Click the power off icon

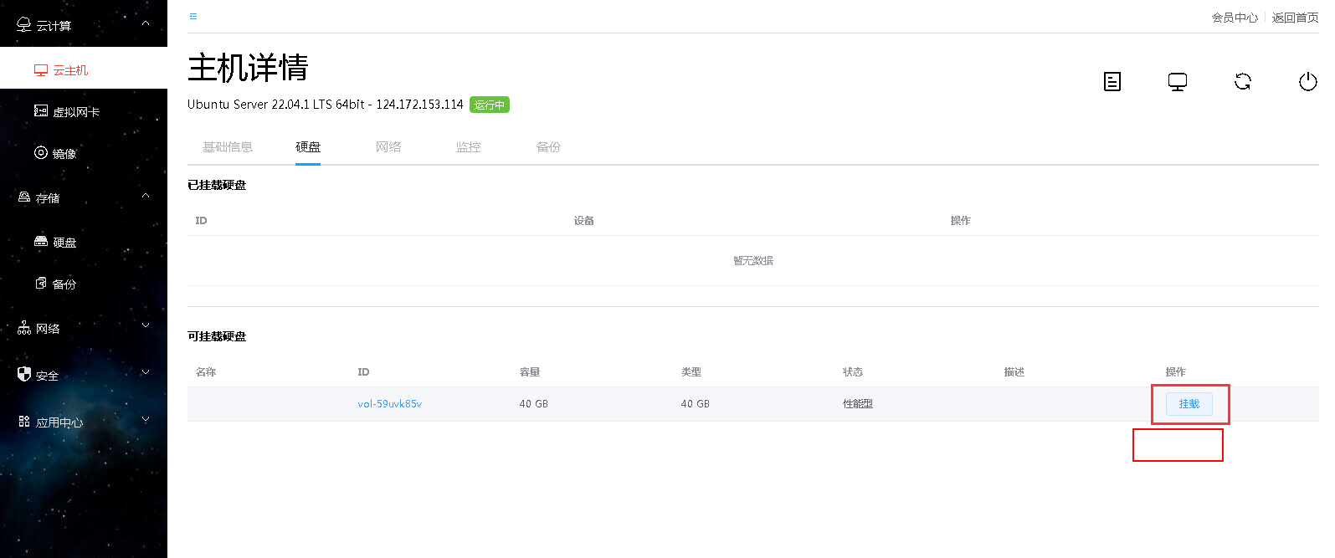[1307, 81]
